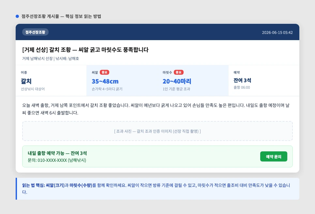The height and width of the screenshot is (214, 315).
Task: Click the 손가락 4~5마디 굵기 note
Action: point(107,89)
